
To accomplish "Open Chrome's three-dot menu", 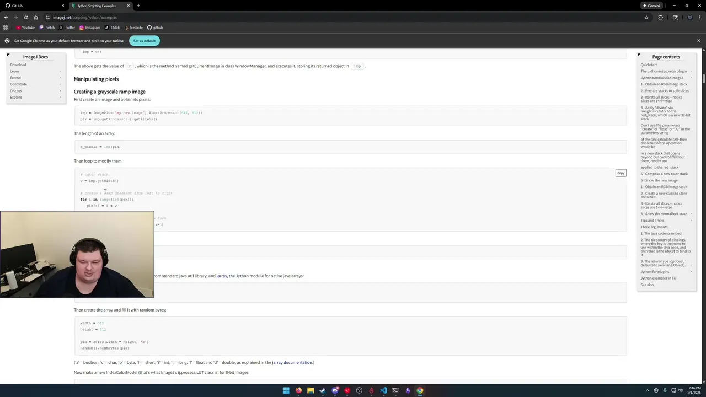I will tap(699, 17).
